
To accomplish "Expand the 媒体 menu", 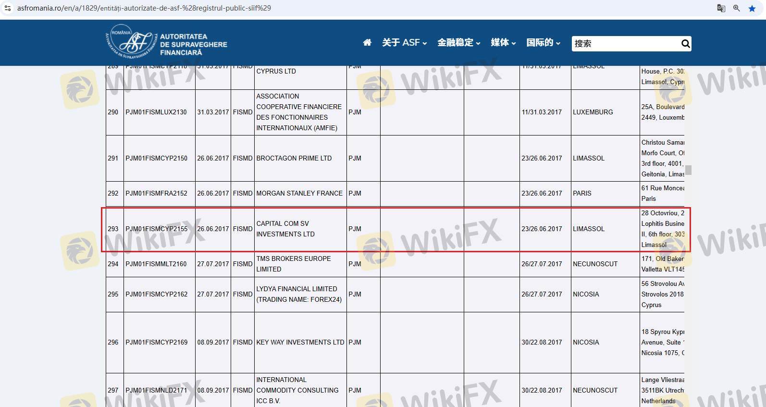I will pyautogui.click(x=503, y=43).
